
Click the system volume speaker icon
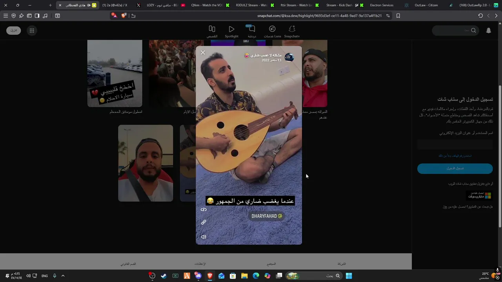click(x=28, y=276)
